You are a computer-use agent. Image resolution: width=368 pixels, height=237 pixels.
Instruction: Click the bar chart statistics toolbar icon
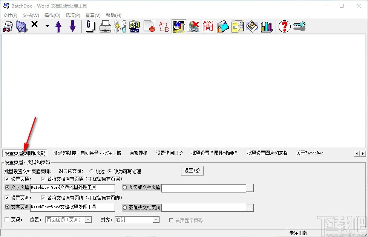pyautogui.click(x=267, y=26)
